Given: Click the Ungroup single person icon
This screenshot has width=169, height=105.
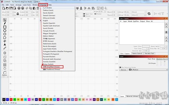Looking at the screenshot, I should click(81, 8).
